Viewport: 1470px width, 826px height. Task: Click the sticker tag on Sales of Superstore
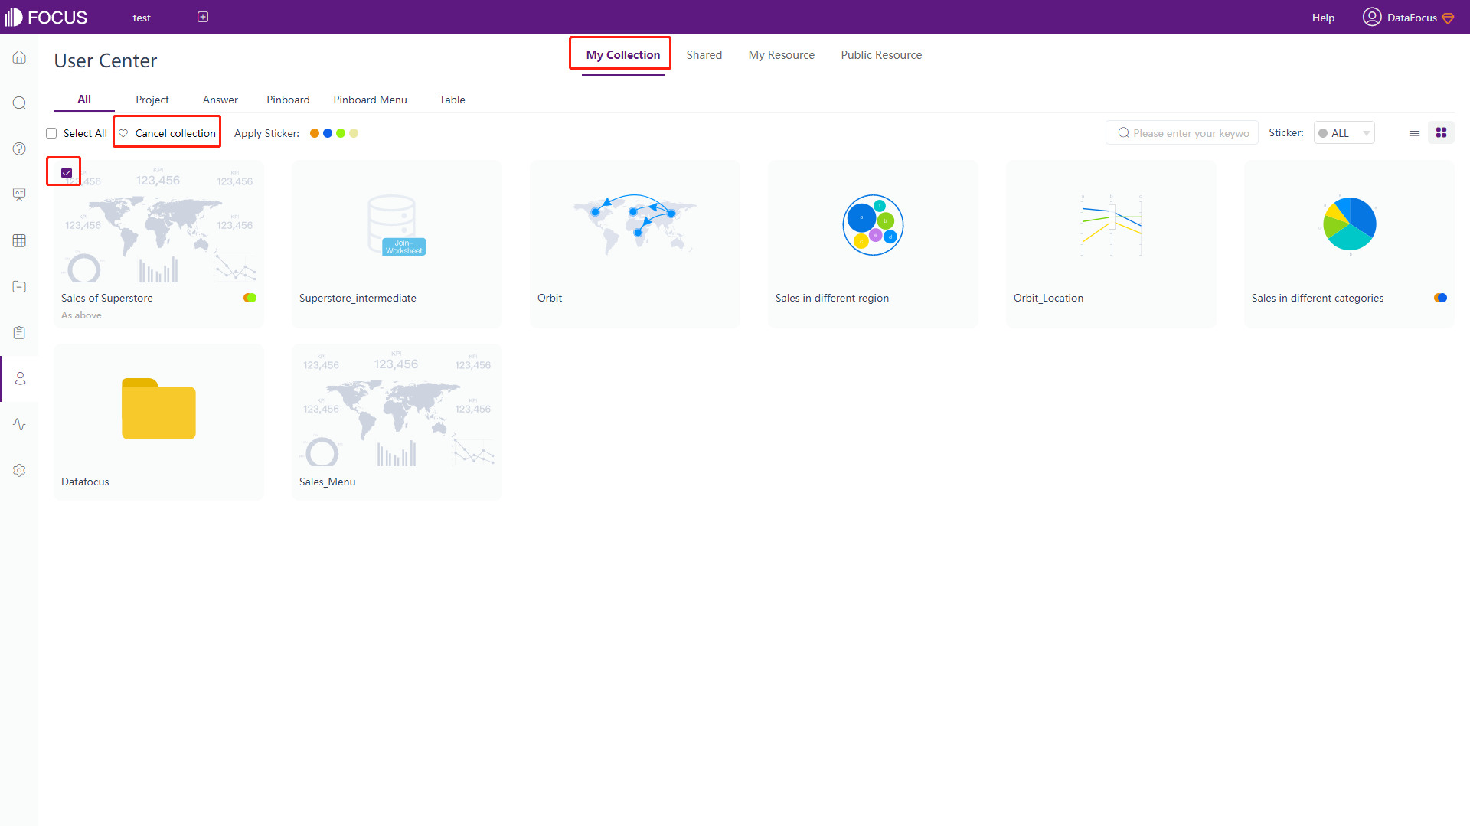coord(250,298)
